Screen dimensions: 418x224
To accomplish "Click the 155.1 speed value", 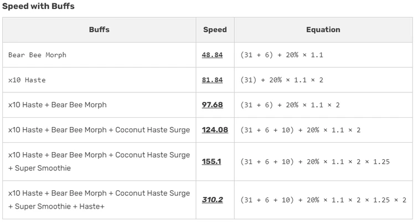I will pyautogui.click(x=211, y=162).
